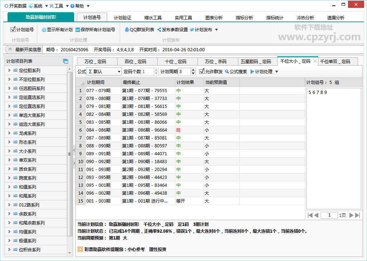Sort by 当前预测值 column header

click(221, 82)
